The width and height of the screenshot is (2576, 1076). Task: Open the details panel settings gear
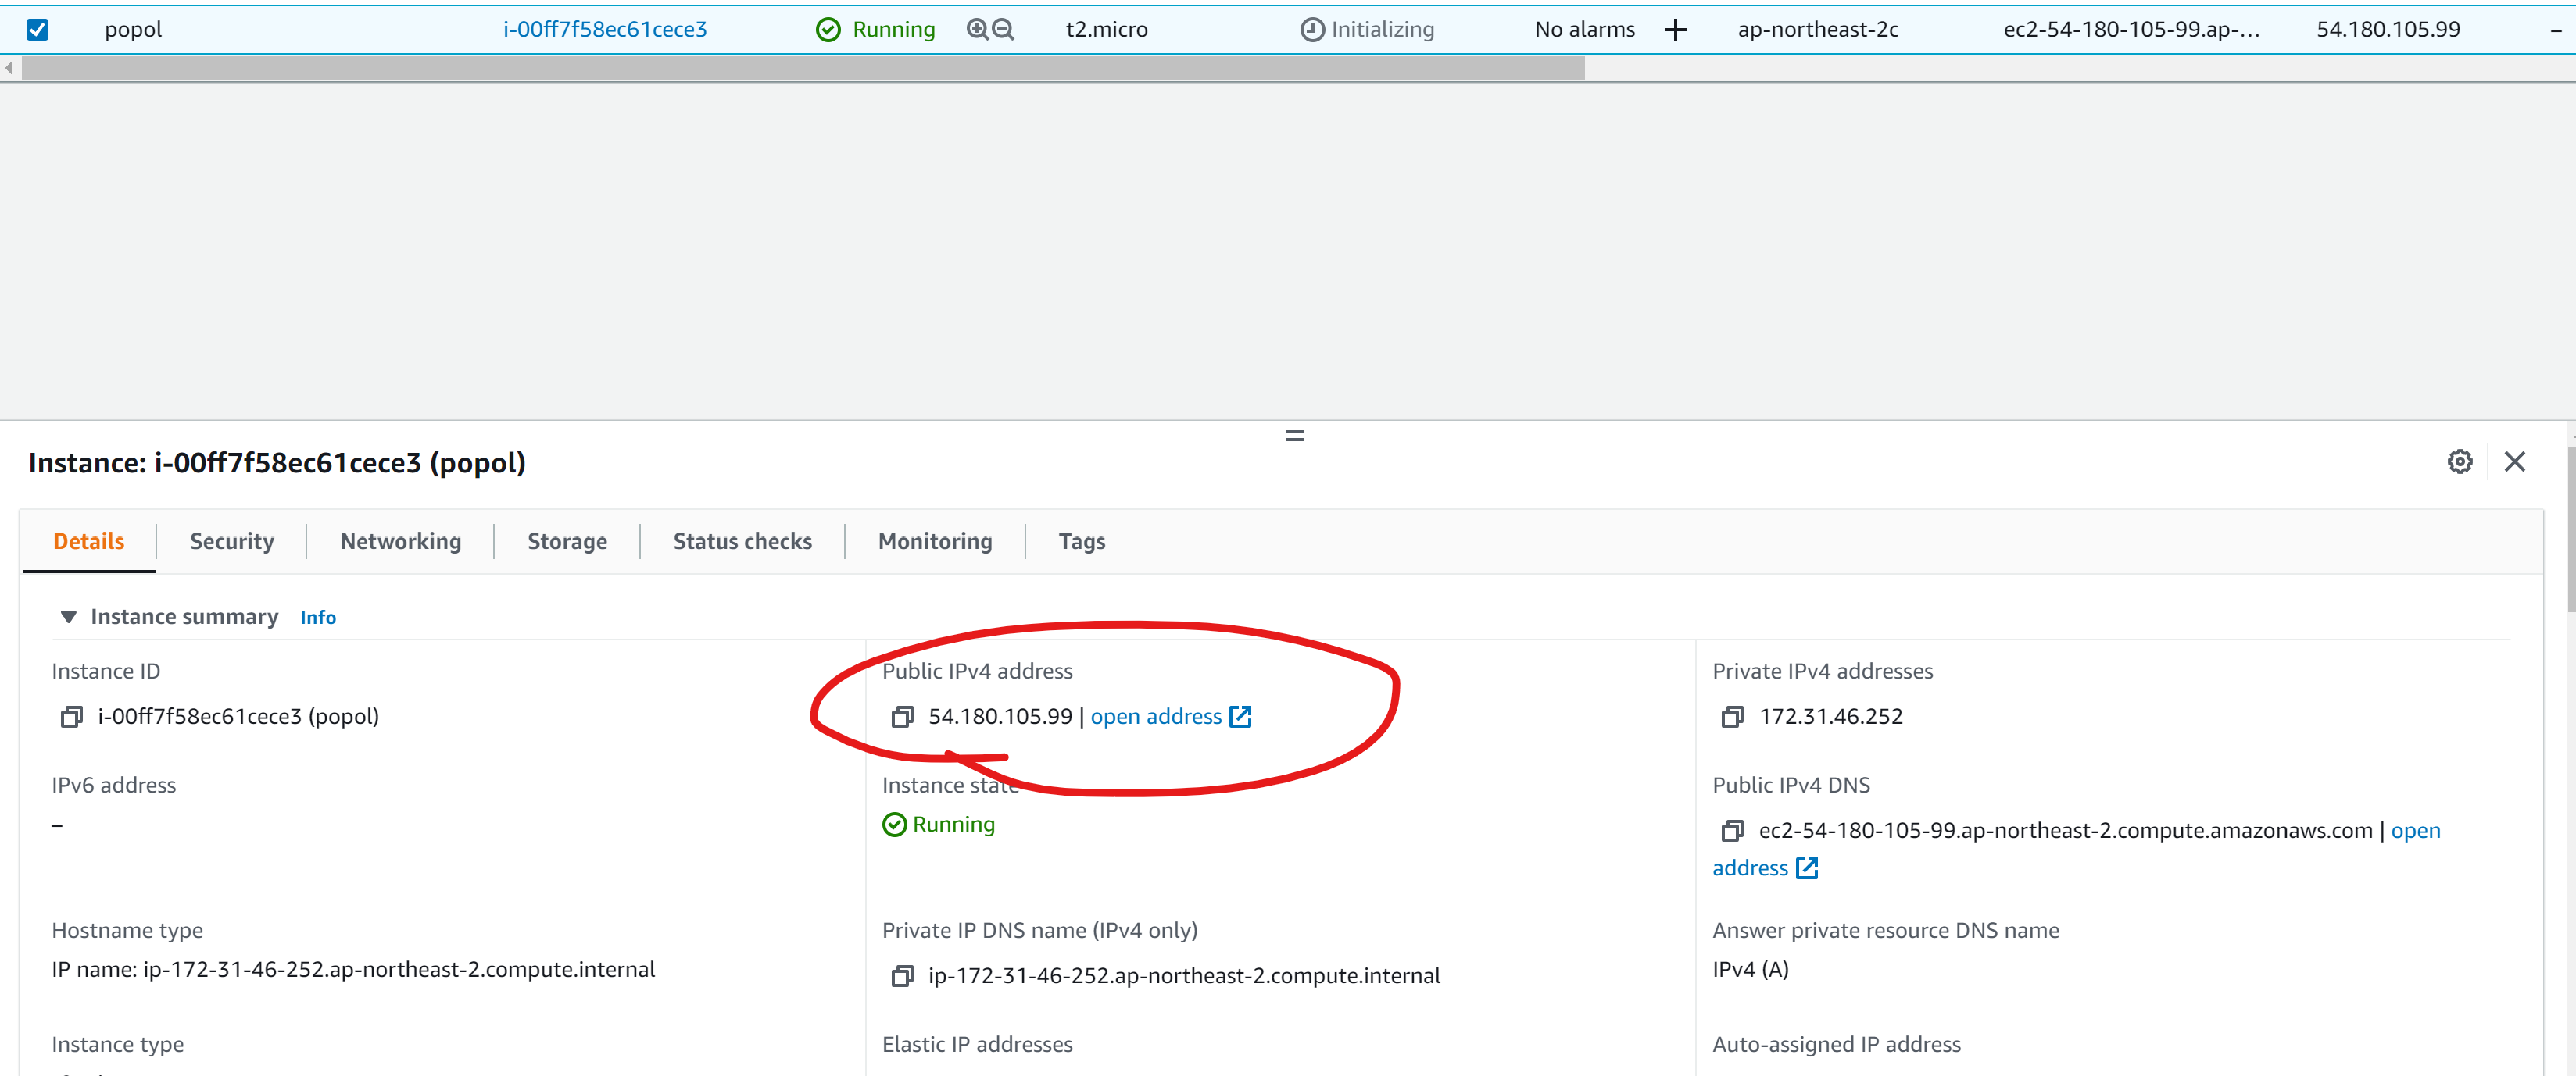coord(2459,461)
